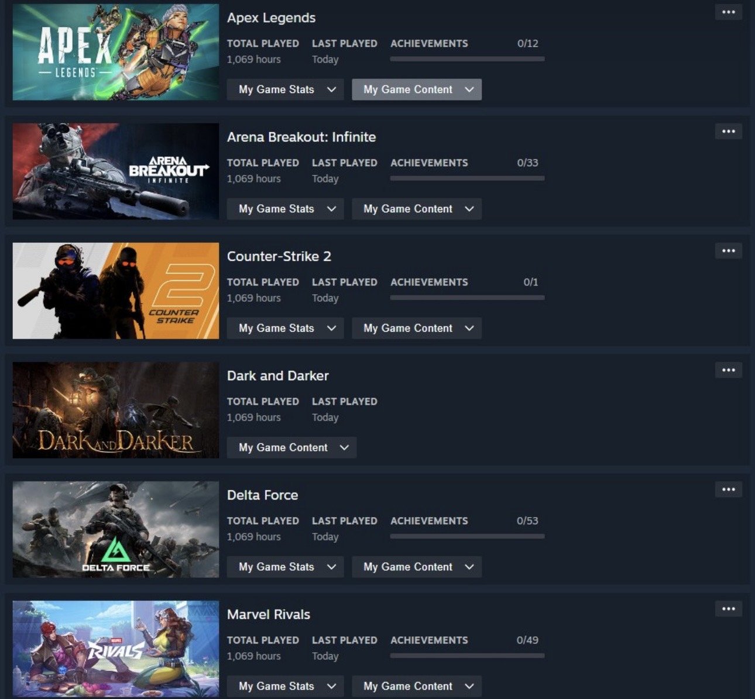This screenshot has width=755, height=699.
Task: Click the Delta Force cover thumbnail
Action: [116, 529]
